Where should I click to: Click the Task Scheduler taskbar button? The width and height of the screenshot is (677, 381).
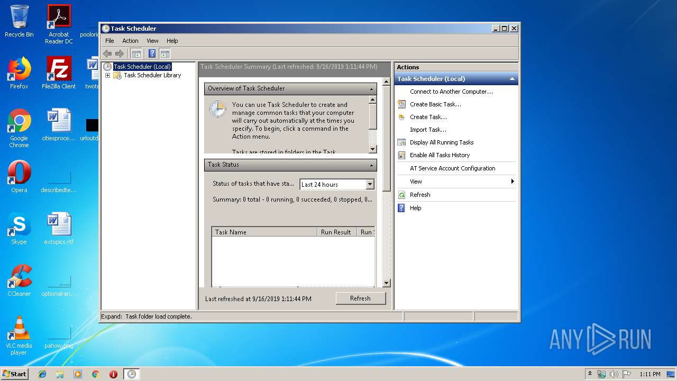132,374
